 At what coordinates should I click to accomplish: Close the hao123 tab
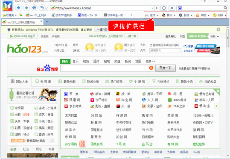click(x=41, y=21)
